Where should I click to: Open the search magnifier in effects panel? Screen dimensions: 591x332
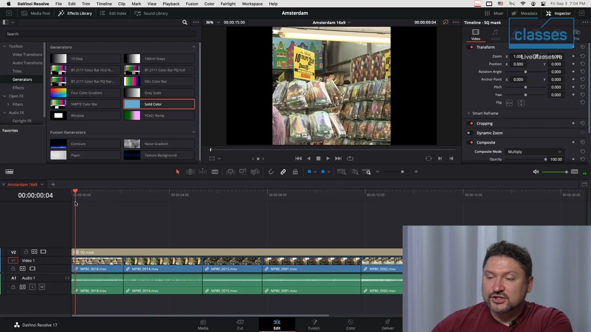pyautogui.click(x=185, y=22)
